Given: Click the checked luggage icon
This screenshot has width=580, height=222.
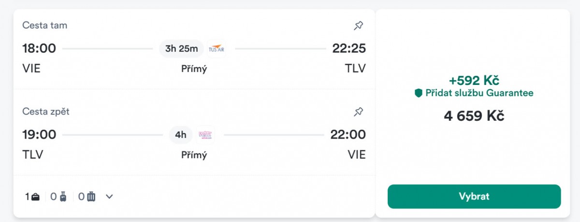Looking at the screenshot, I should (x=91, y=196).
